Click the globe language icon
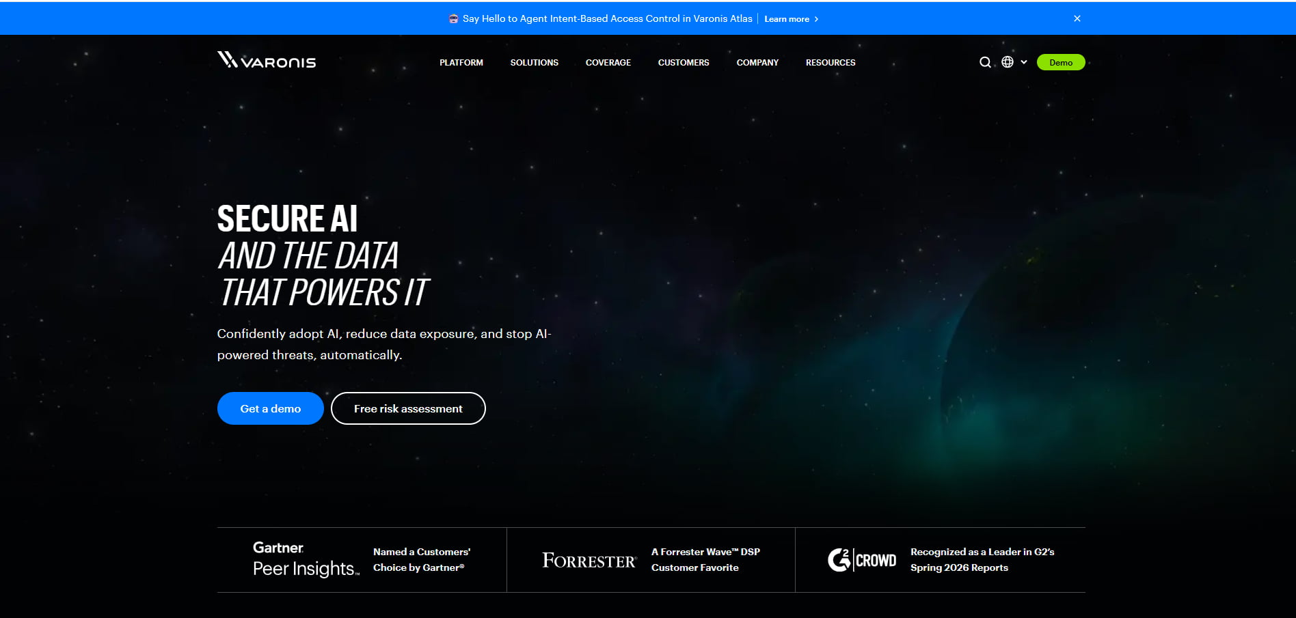The height and width of the screenshot is (618, 1296). [x=1008, y=61]
